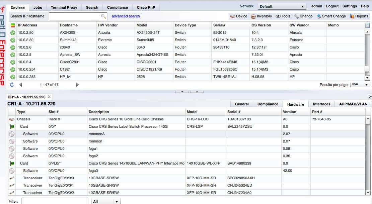Click the hardware Filter input field
372x204 pixels.
point(55,201)
